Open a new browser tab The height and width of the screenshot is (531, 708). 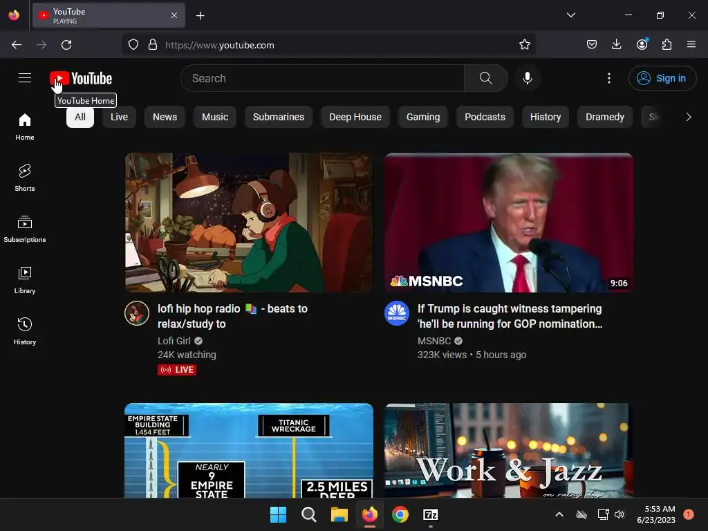click(200, 16)
